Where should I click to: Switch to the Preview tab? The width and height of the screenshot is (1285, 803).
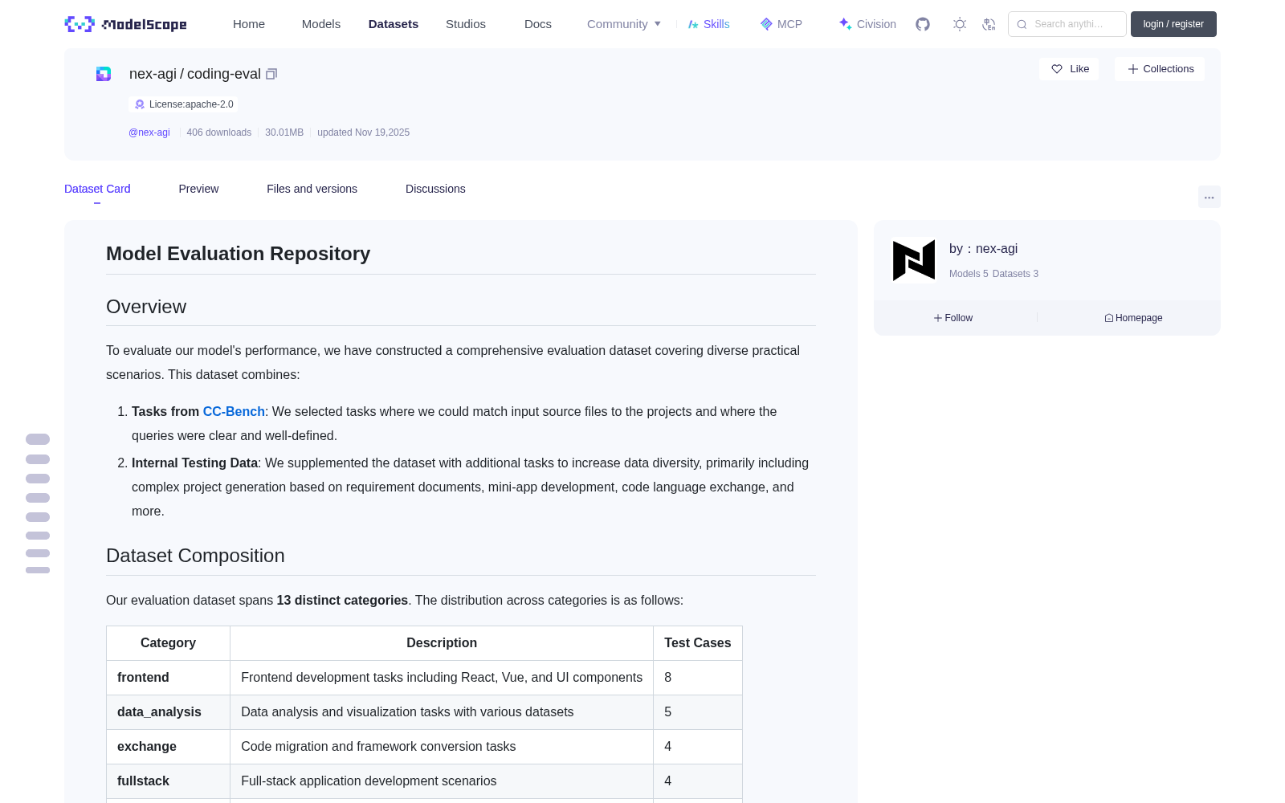click(198, 189)
